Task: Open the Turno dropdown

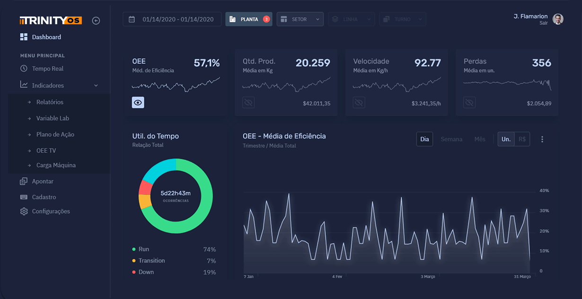Action: [402, 19]
